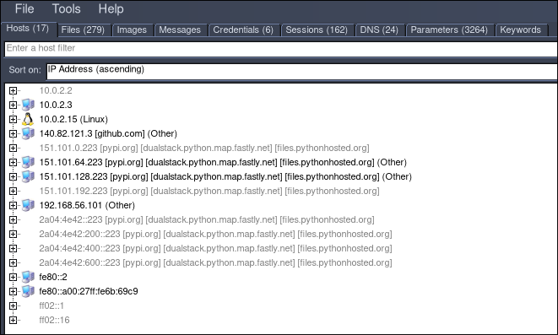Expand the ff02::16 host node
558x335 pixels.
tap(13, 320)
